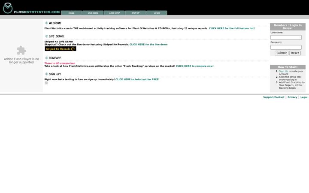Follow the 'CLICK HERE to compare now' link
The width and height of the screenshot is (309, 193).
[195, 66]
